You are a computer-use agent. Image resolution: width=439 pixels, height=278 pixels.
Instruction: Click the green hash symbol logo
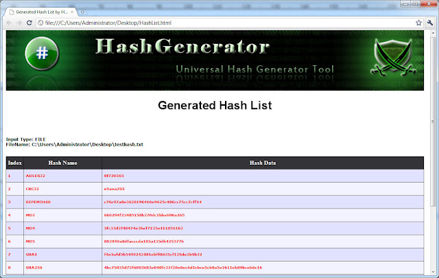tap(42, 54)
